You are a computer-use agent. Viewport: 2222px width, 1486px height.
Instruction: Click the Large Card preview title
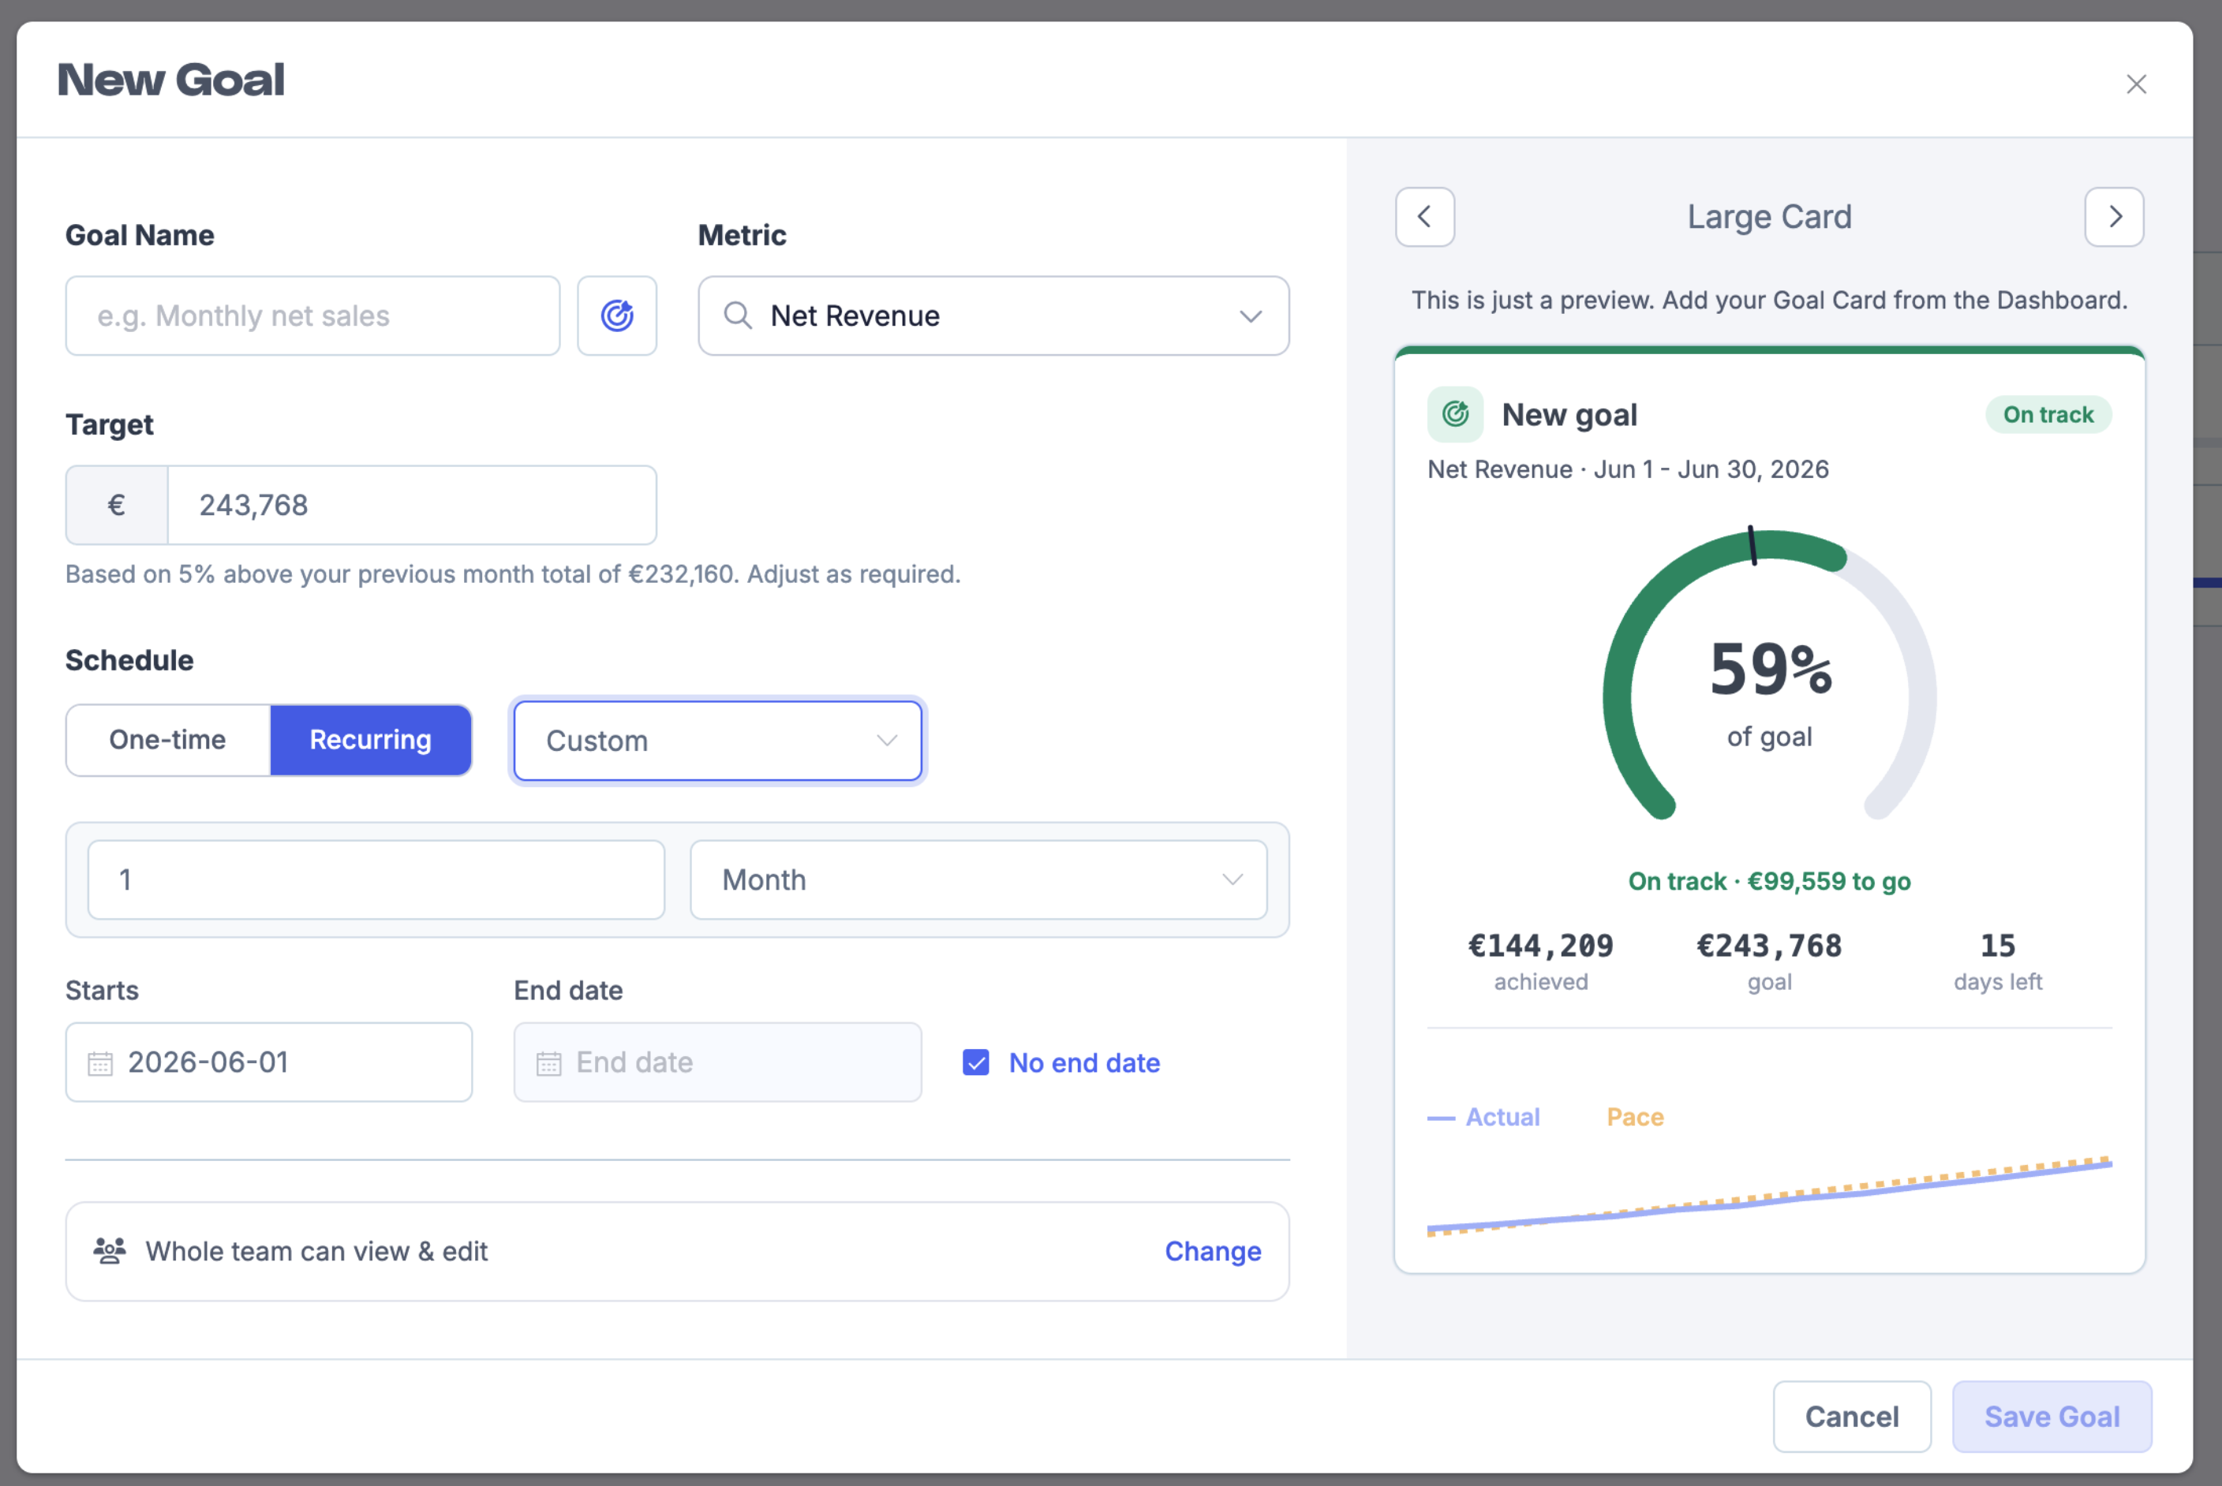1769,217
